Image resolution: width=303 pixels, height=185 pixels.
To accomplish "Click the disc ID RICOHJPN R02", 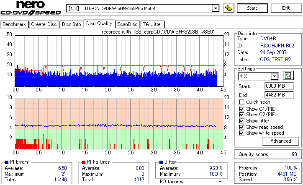I will pos(277,46).
